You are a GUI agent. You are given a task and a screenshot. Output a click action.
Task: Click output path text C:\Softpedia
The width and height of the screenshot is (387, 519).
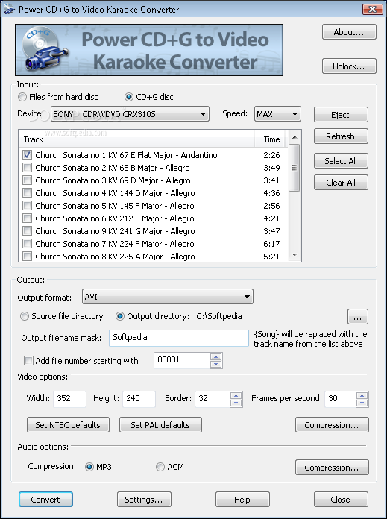(218, 316)
